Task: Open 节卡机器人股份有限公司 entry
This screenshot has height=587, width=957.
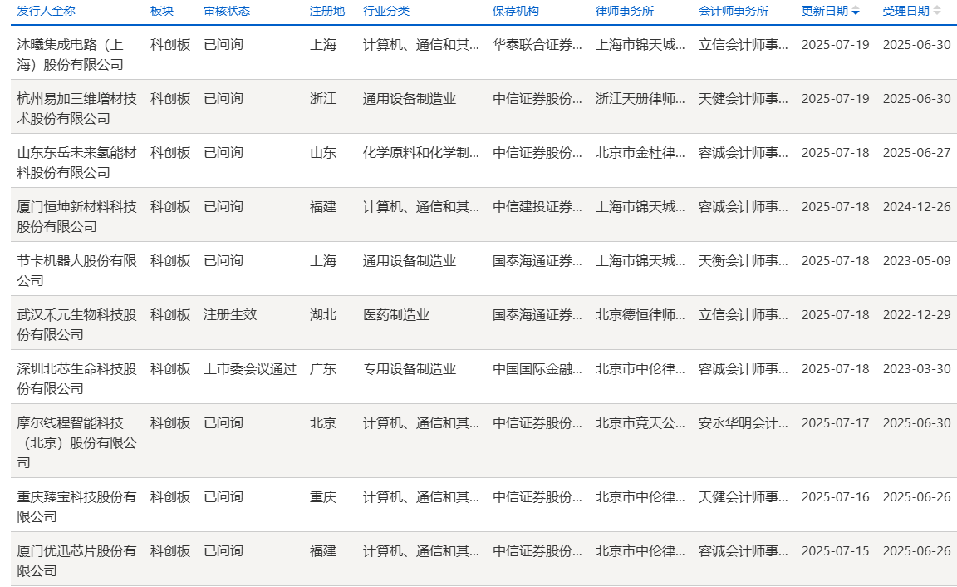Action: 76,270
